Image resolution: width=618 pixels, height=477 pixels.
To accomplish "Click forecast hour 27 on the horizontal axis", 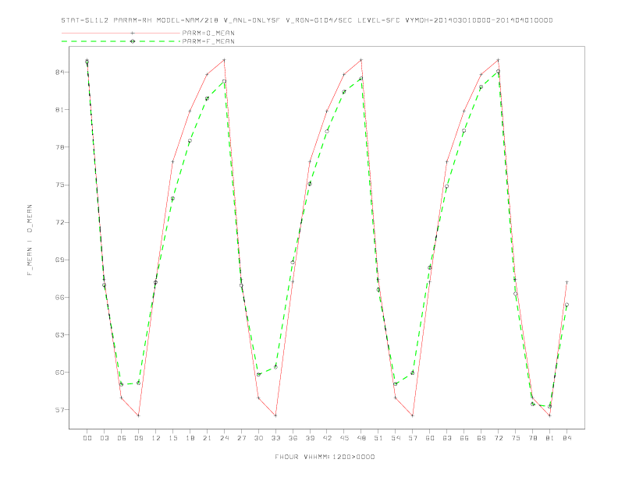I will pos(241,438).
